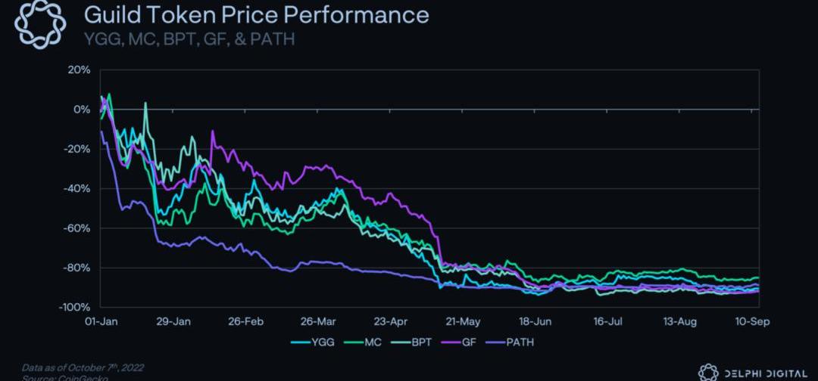
Task: Toggle the MC legend entry
Action: click(x=368, y=342)
